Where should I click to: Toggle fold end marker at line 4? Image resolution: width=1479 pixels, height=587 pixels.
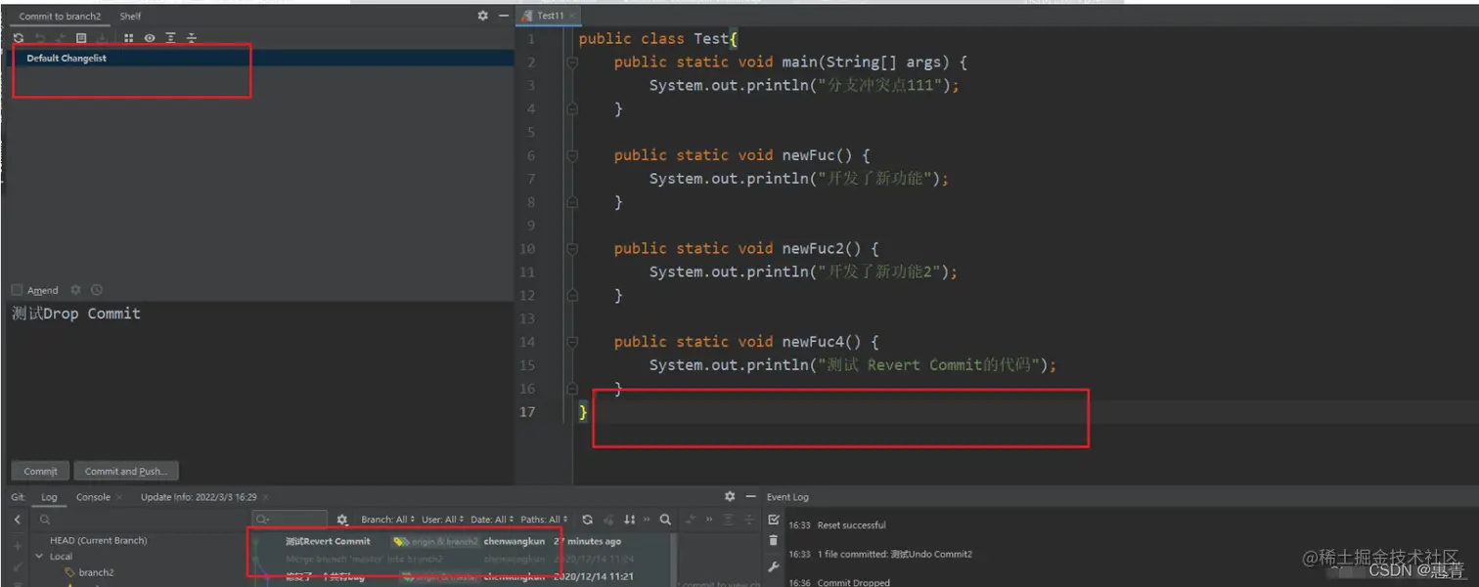click(x=572, y=109)
